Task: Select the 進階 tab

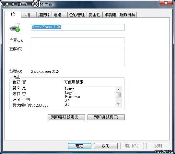Action: click(60, 15)
